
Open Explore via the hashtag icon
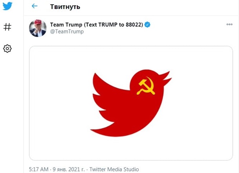click(x=7, y=27)
